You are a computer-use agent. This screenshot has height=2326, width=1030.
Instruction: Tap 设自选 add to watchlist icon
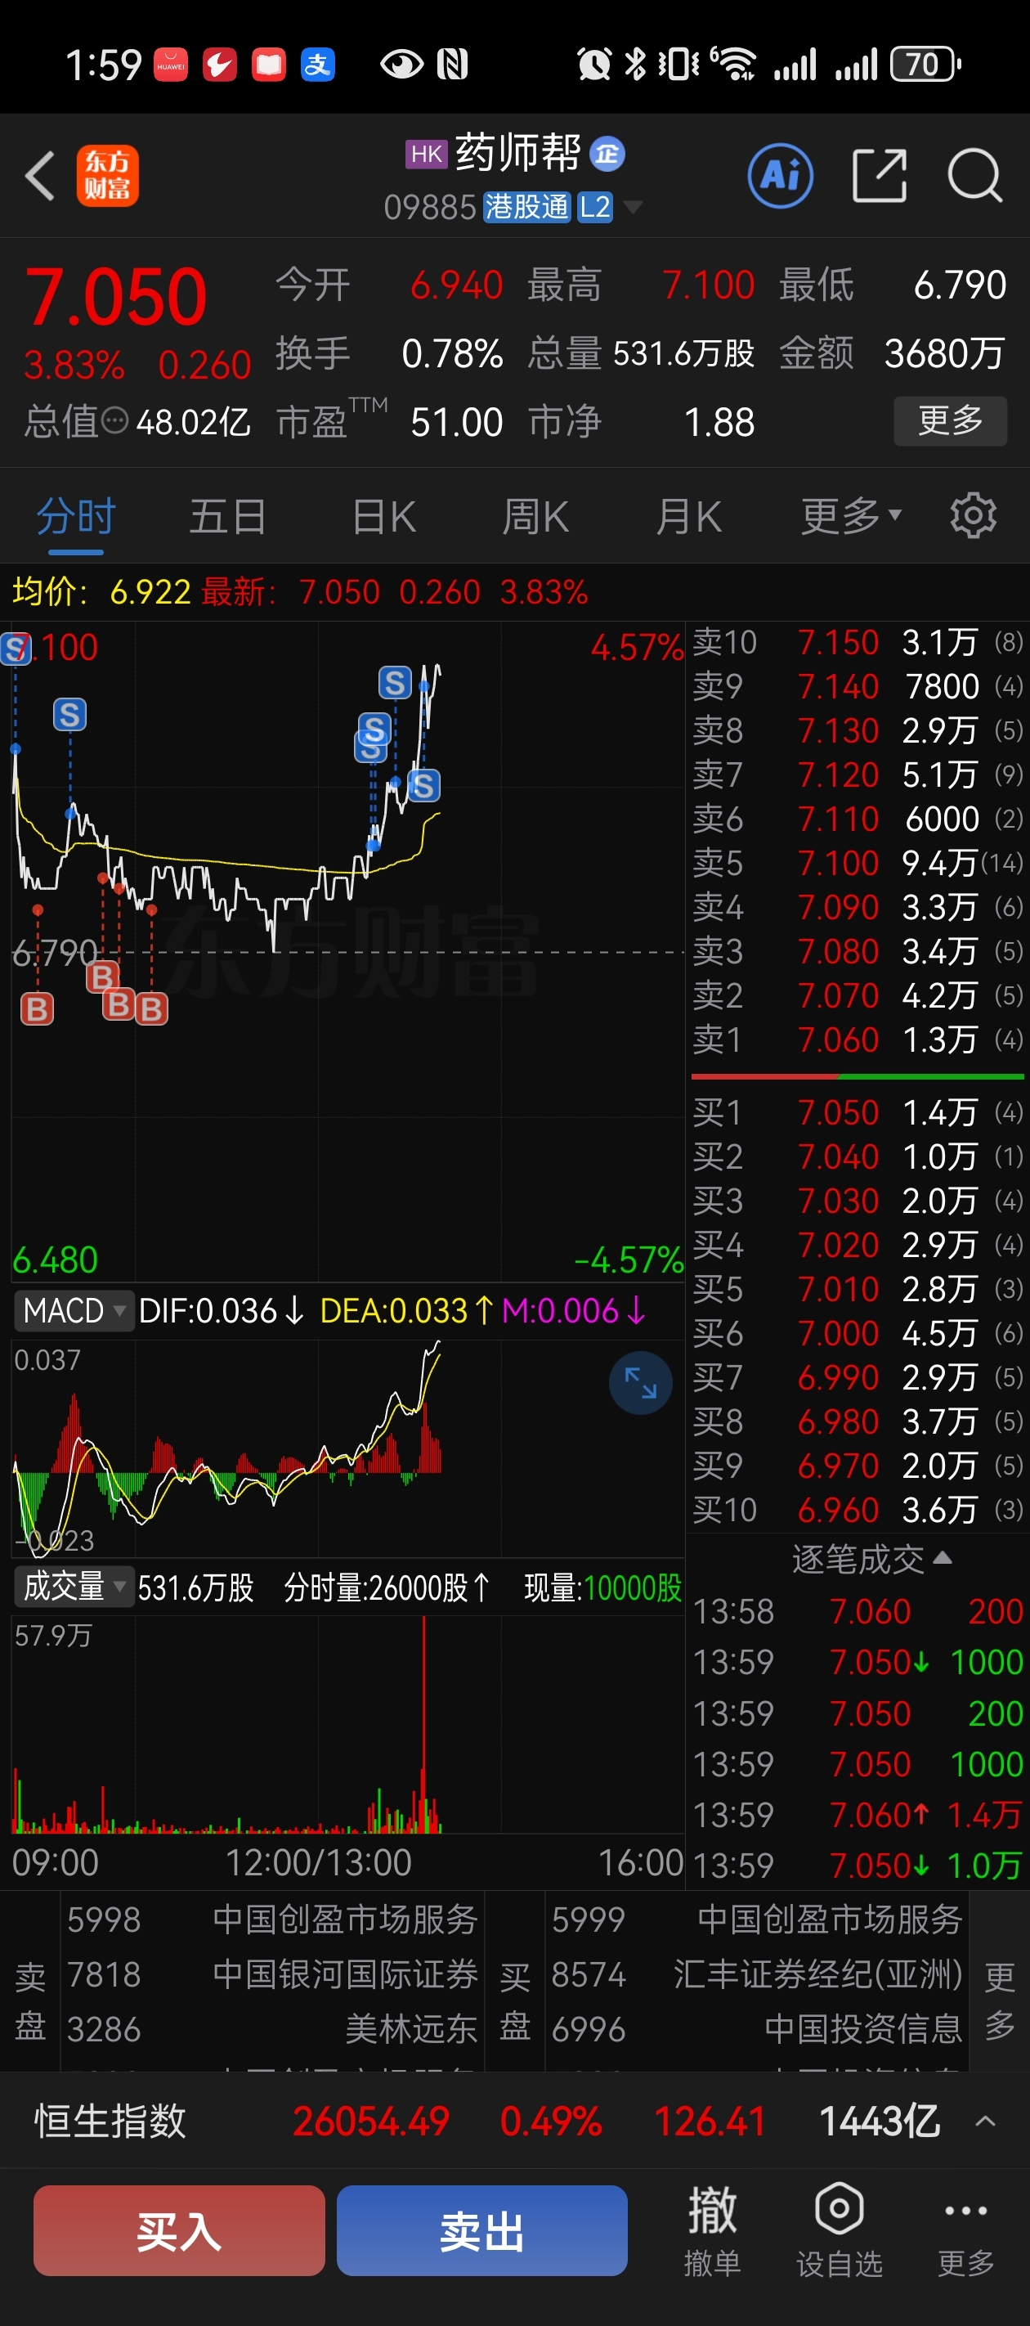pyautogui.click(x=839, y=2230)
